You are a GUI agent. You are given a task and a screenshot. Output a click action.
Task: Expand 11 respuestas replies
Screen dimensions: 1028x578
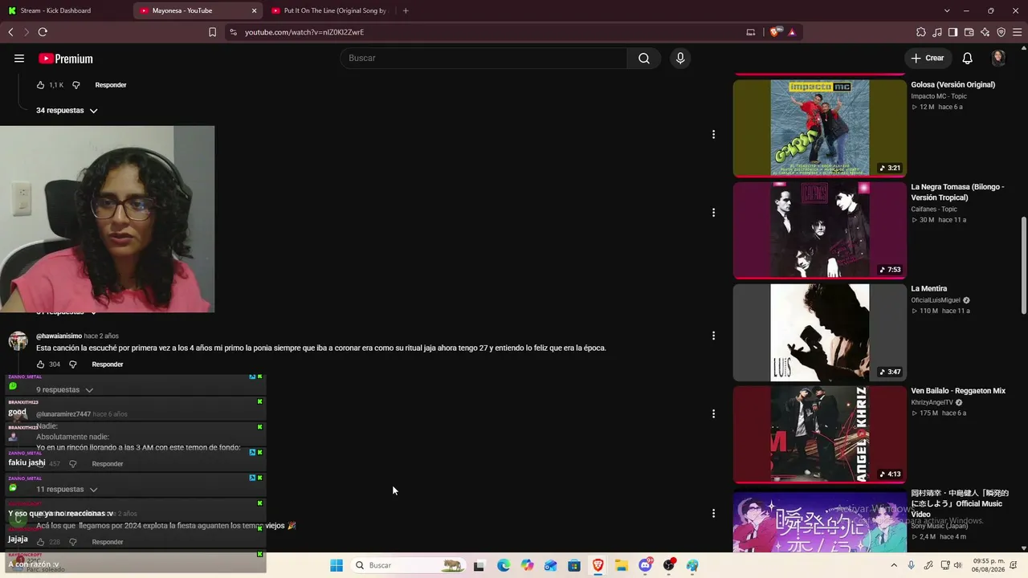[x=67, y=490]
